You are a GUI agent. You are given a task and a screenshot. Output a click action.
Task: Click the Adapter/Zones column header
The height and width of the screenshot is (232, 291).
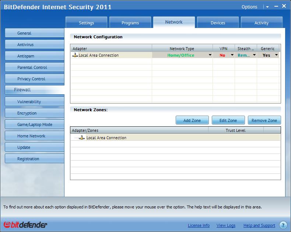pyautogui.click(x=139, y=130)
